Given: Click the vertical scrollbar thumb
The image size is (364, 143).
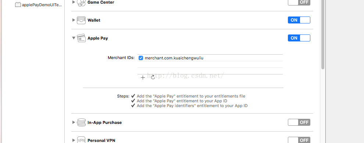Looking at the screenshot, I should (x=323, y=34).
